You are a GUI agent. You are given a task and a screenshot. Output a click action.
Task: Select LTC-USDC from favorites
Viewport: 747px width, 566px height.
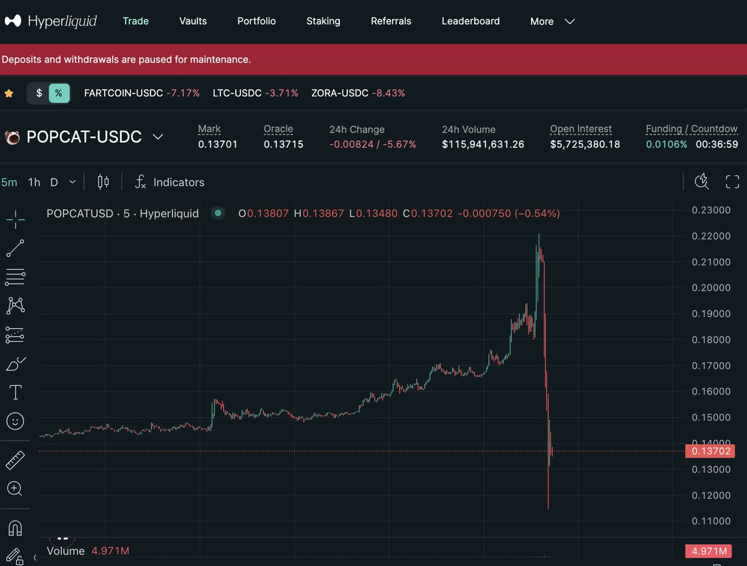pos(256,93)
